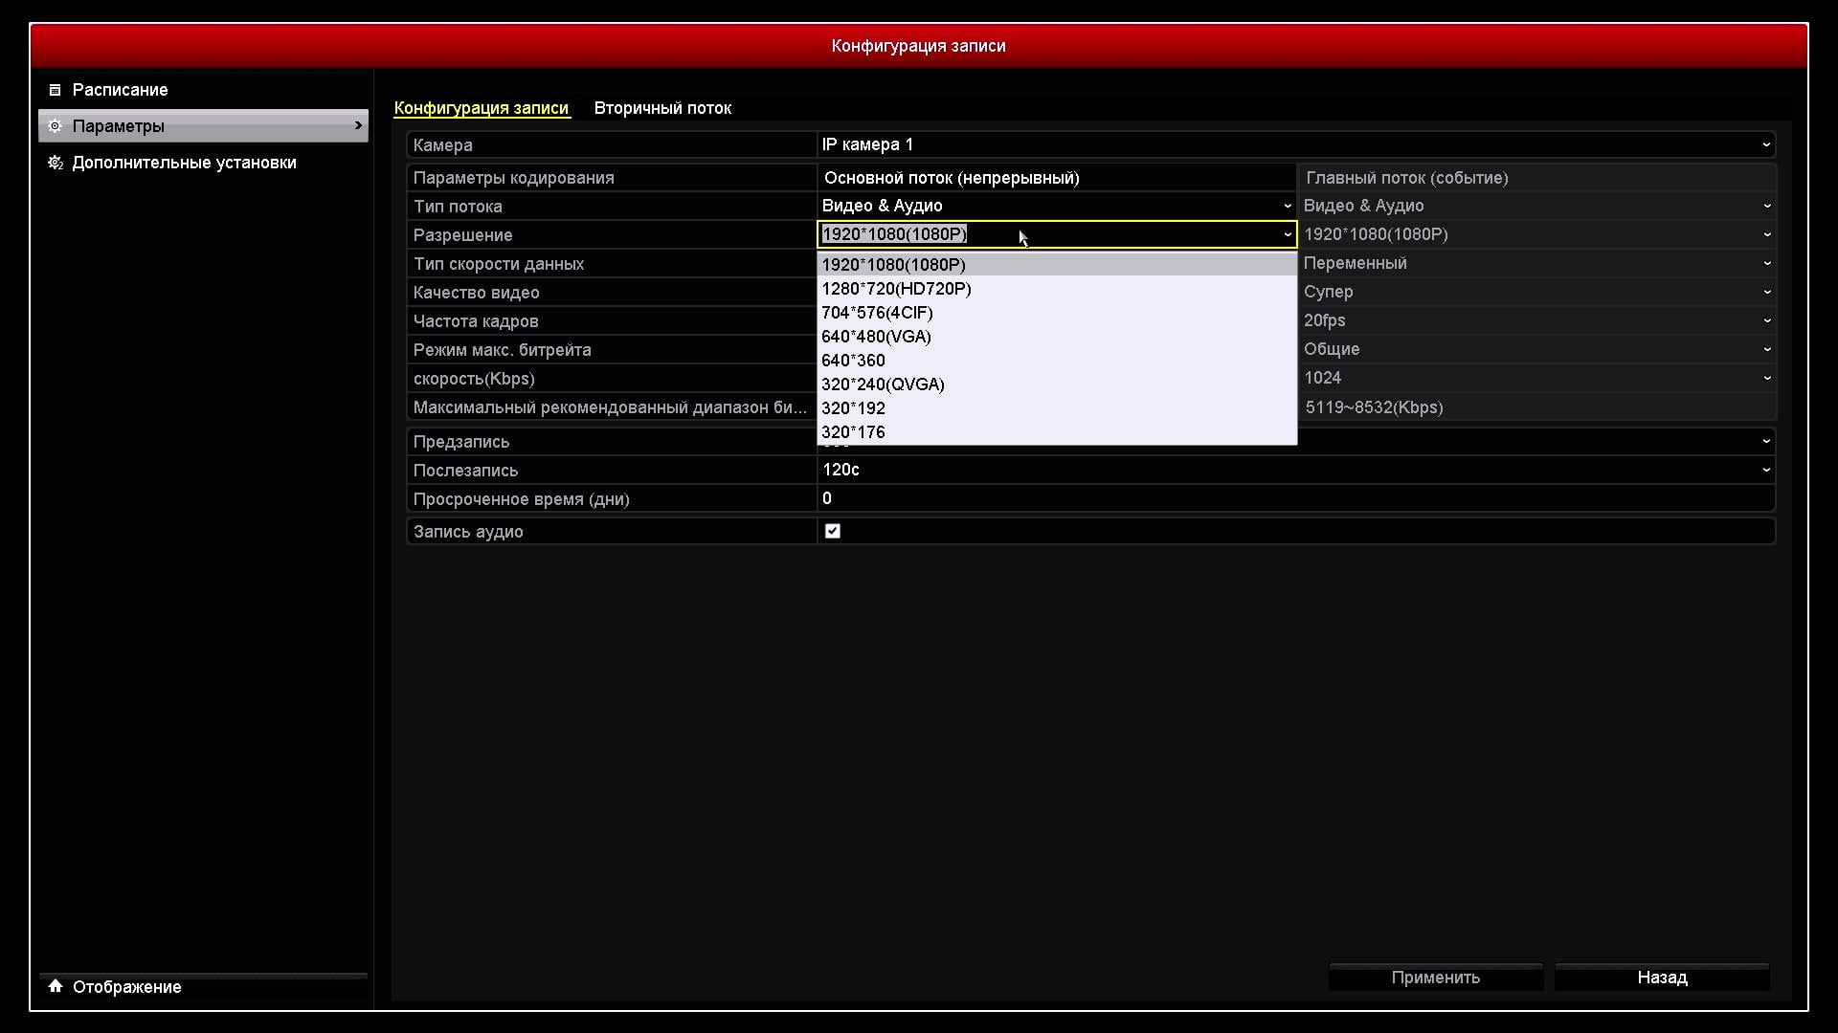This screenshot has height=1033, width=1838.
Task: Expand the Предзапись dropdown arrow
Action: pos(1766,441)
